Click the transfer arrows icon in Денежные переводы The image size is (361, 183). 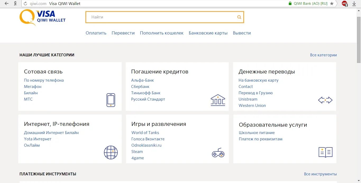[325, 100]
